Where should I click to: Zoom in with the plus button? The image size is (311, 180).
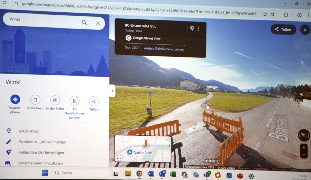coord(304,148)
